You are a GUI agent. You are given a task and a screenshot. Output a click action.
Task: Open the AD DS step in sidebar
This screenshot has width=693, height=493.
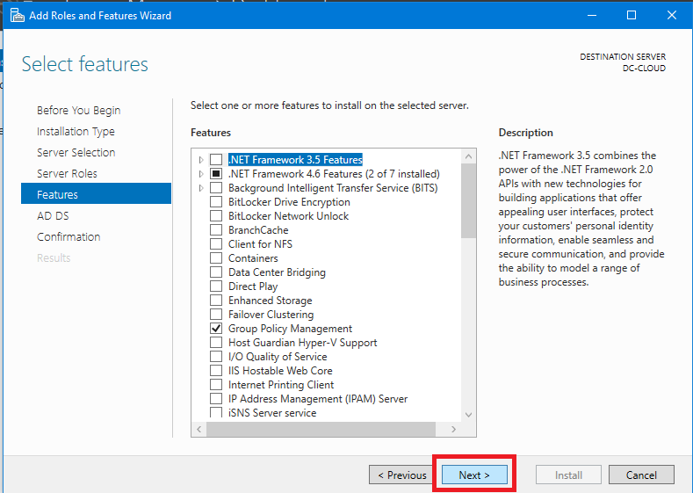(53, 216)
